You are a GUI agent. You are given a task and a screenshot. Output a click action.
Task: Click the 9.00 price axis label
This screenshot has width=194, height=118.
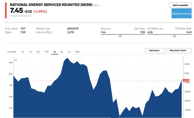point(11,62)
